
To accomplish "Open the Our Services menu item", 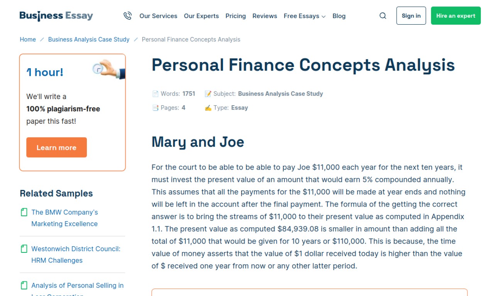I will [158, 16].
